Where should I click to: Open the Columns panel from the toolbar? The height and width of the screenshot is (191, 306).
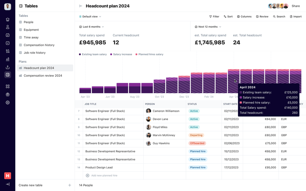(x=244, y=16)
